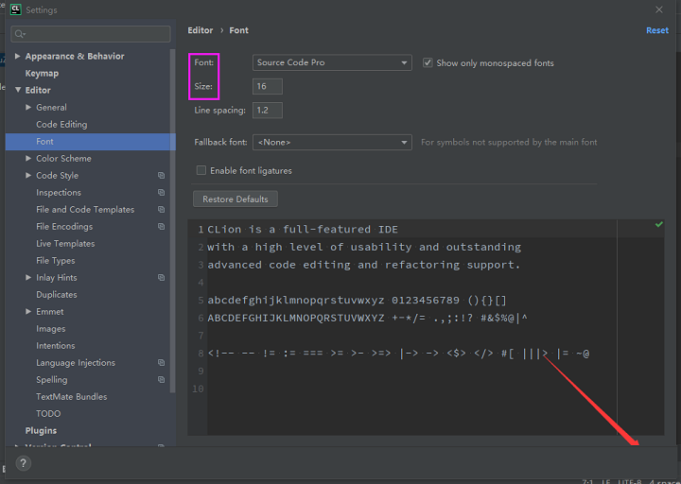Viewport: 681px width, 484px height.
Task: Expand the General tree node
Action: pyautogui.click(x=28, y=107)
